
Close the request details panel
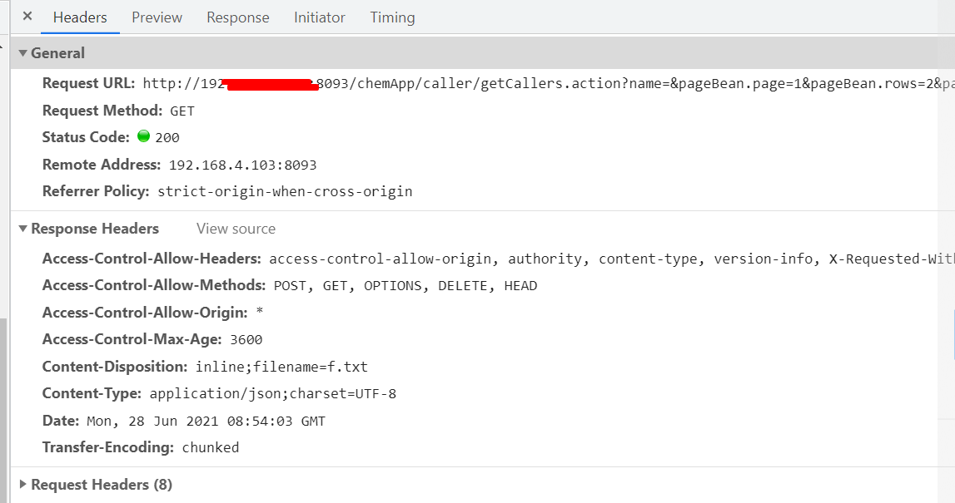[27, 17]
